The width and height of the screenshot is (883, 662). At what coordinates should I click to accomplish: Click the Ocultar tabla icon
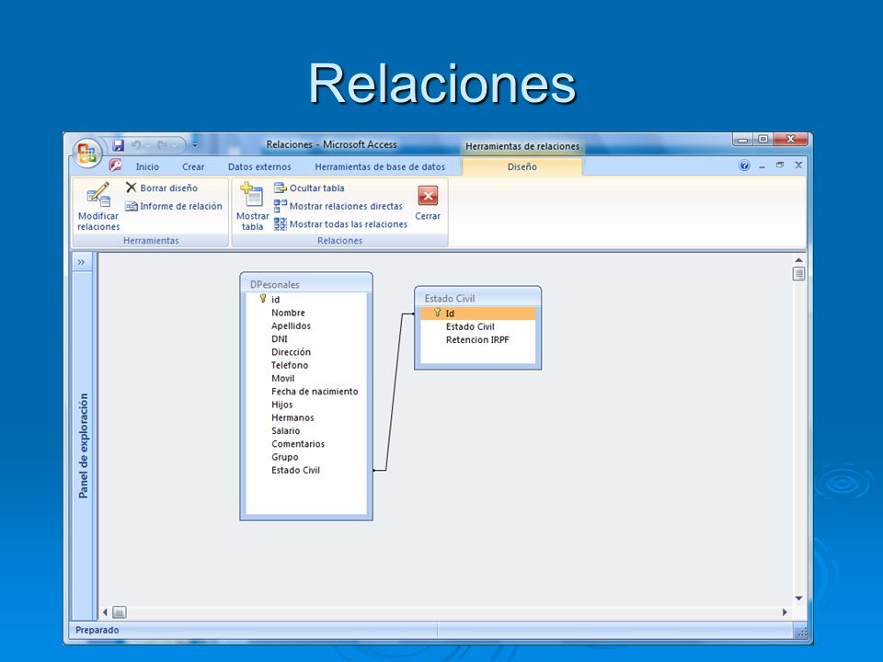(x=281, y=188)
